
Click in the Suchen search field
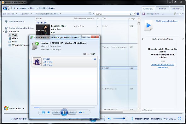click(x=112, y=14)
